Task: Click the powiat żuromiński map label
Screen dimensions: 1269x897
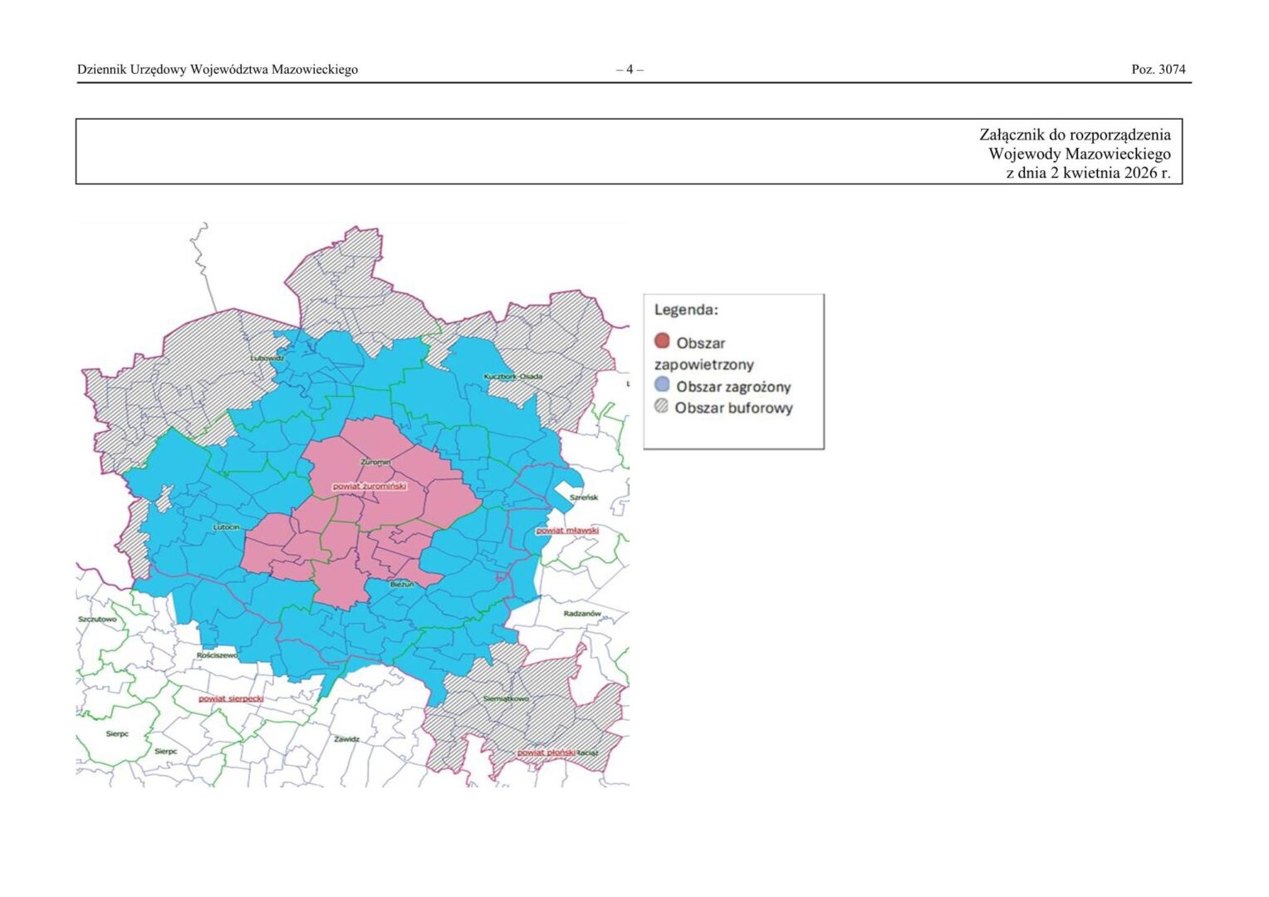Action: [x=370, y=486]
